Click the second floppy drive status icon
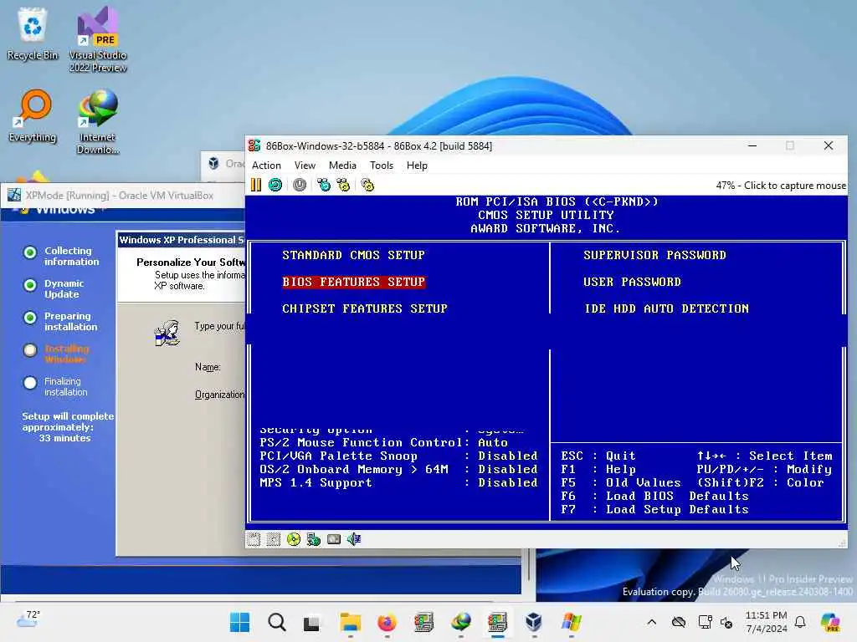857x642 pixels. [274, 539]
